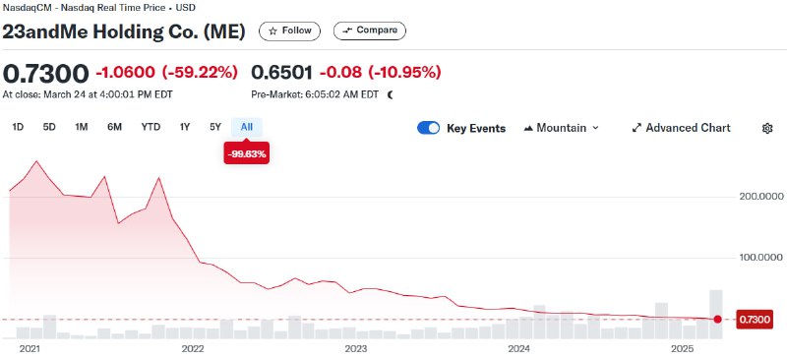Viewport: 787px width, 358px height.
Task: Click the tallest volume bar in 2025
Action: tap(716, 314)
